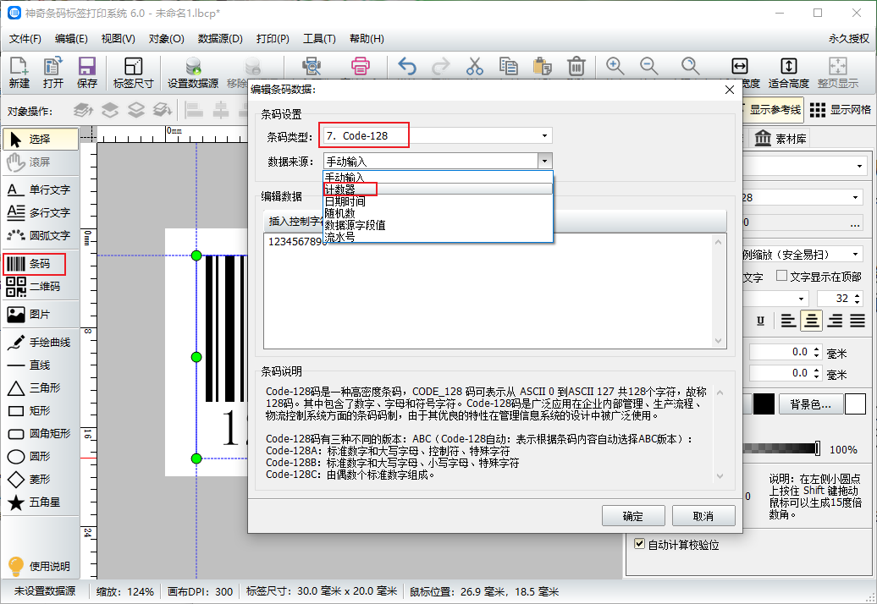877x604 pixels.
Task: Click the black foreground color swatch
Action: [x=764, y=404]
